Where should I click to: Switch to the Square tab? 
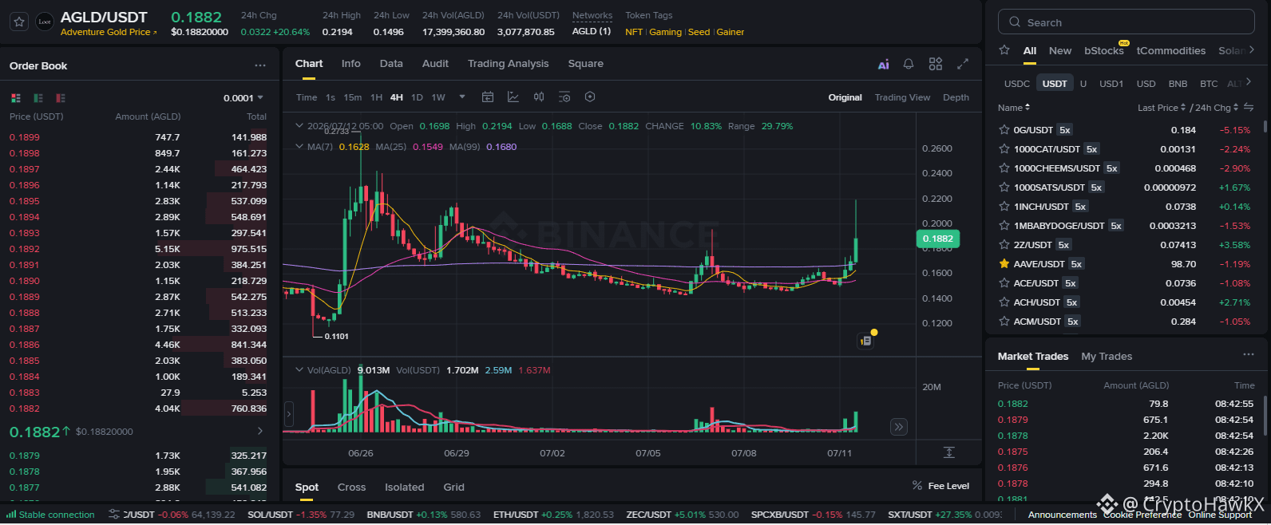coord(585,64)
